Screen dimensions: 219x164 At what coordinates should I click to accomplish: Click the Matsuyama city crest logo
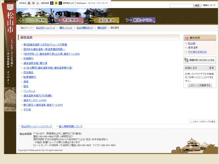10,7
